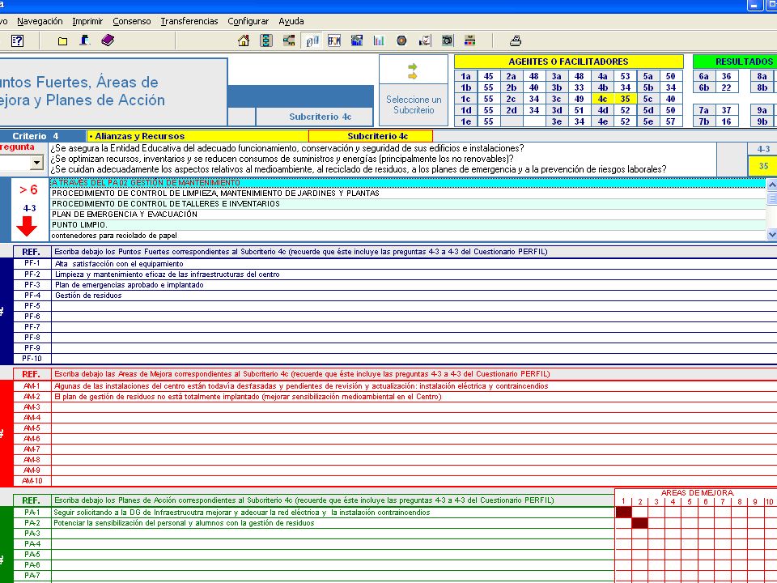Screen dimensions: 777x583
Task: Click PA-2 'Potenciar la sensibilización' field
Action: pyautogui.click(x=333, y=523)
